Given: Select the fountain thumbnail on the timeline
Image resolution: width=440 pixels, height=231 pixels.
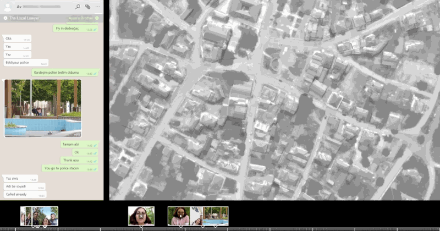Looking at the screenshot, I should tap(215, 216).
